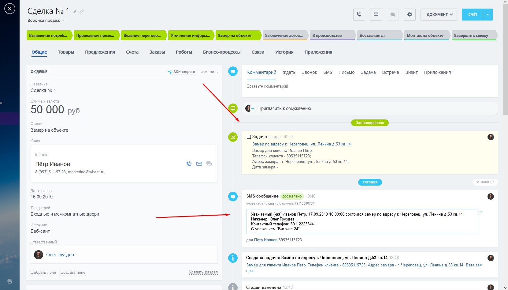Open the Олег Груздев profile link
The image size is (508, 290).
[x=60, y=255]
